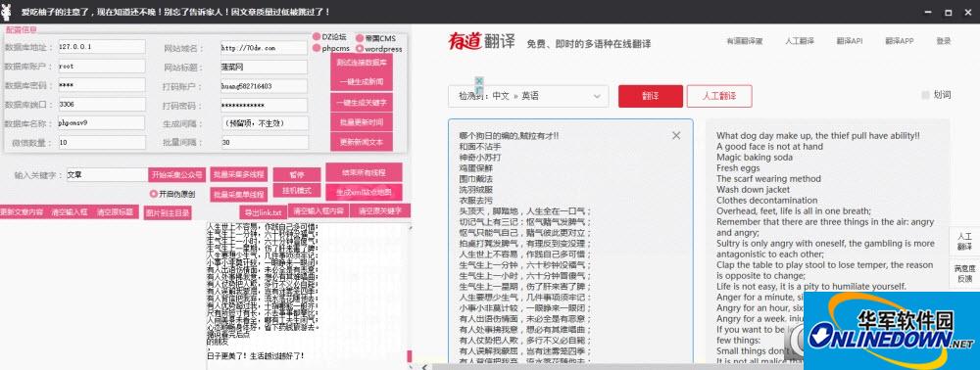
Task: Focus the 数据库密码 field
Action: click(101, 85)
